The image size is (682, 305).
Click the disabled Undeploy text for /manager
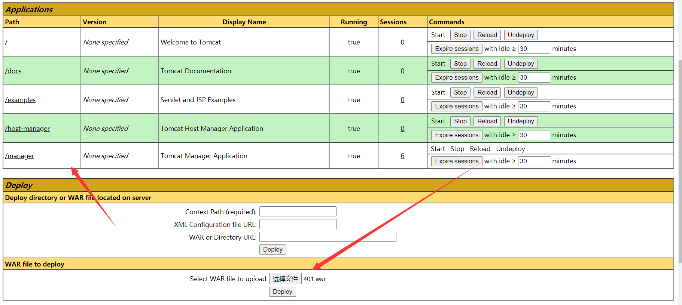coord(511,149)
